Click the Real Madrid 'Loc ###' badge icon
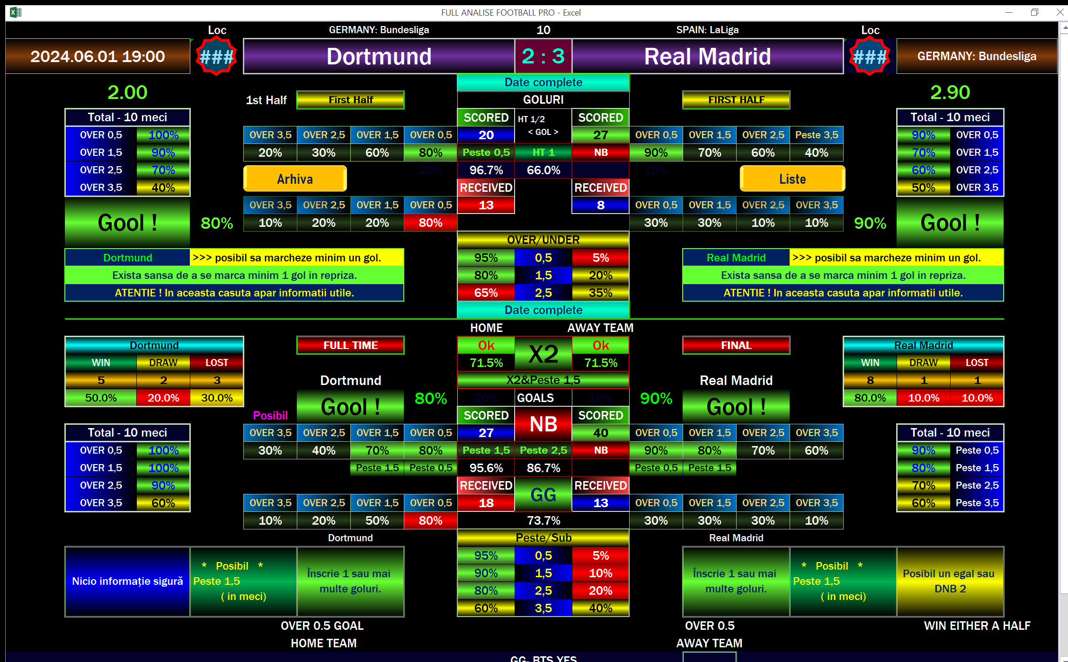 point(869,56)
